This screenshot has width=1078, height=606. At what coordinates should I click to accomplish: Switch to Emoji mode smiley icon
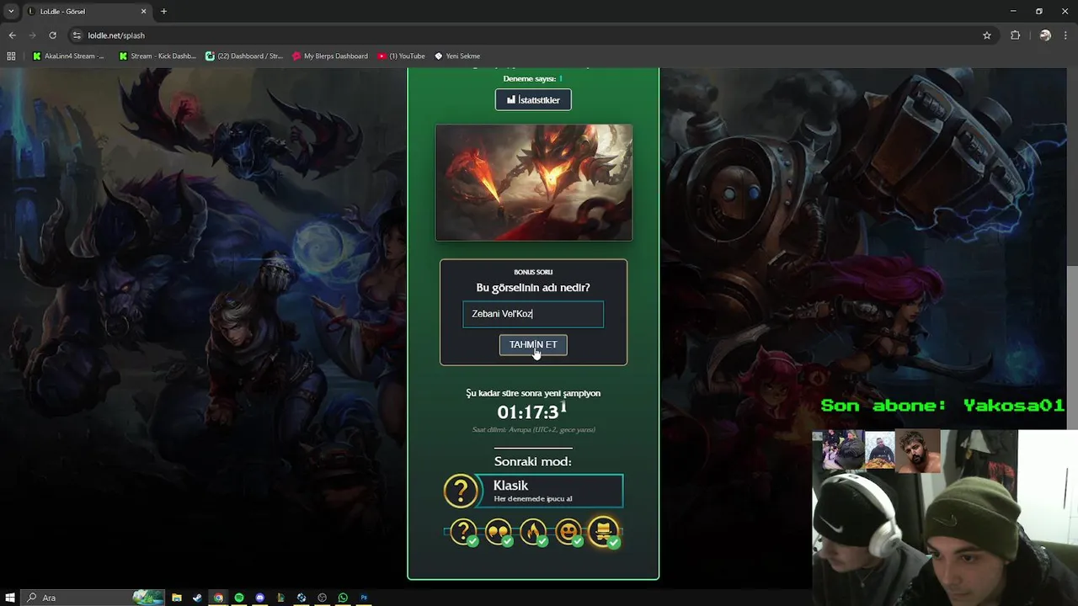(568, 531)
